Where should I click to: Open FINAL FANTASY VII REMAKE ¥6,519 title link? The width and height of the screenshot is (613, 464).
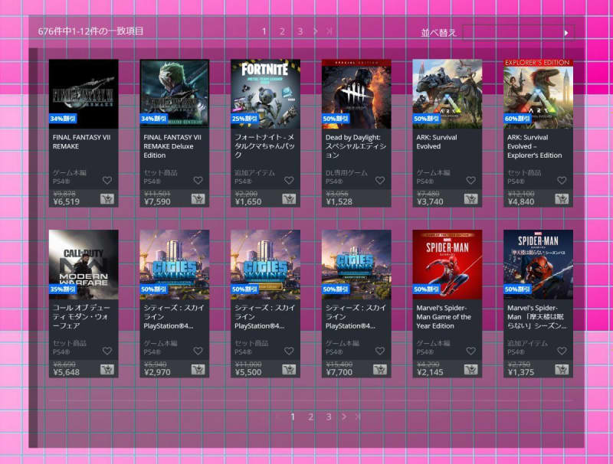point(82,142)
